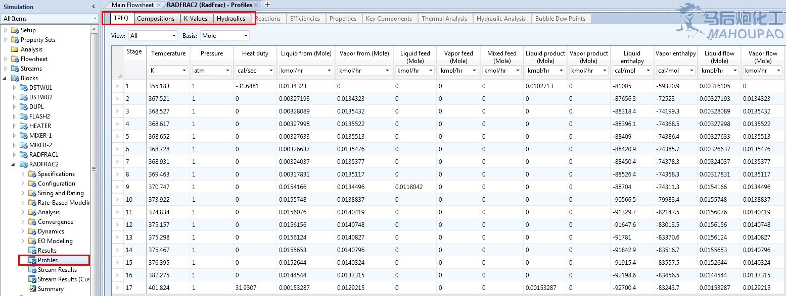Screen dimensions: 786x296
Task: Open the Bubble Dew Points tab
Action: pyautogui.click(x=560, y=19)
